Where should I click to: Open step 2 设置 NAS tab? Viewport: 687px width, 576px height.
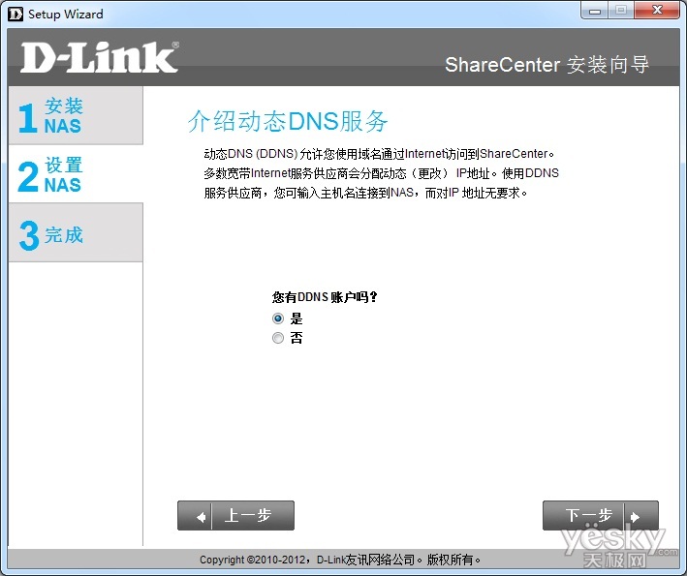[76, 173]
